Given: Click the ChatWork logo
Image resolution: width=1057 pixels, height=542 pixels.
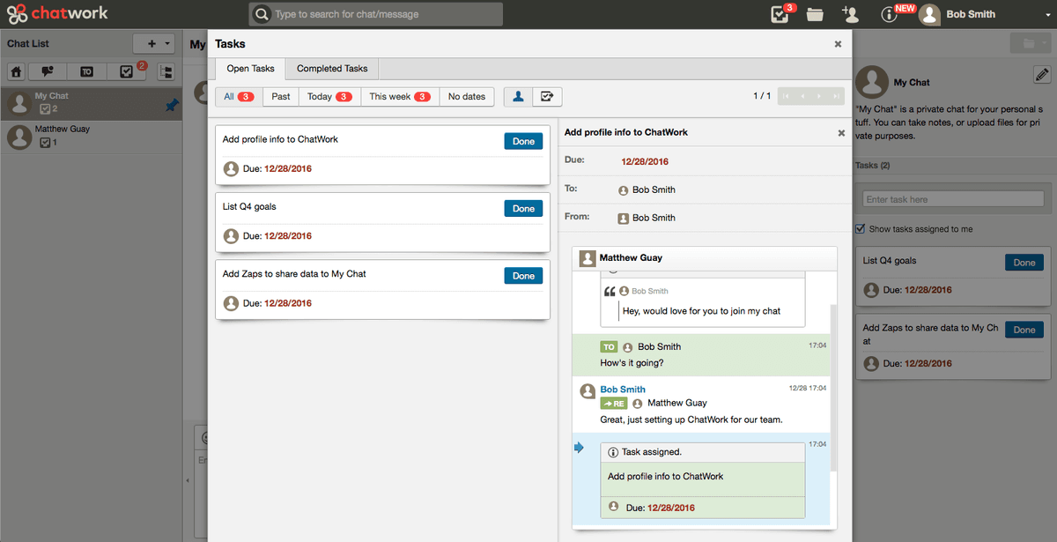Looking at the screenshot, I should (57, 14).
